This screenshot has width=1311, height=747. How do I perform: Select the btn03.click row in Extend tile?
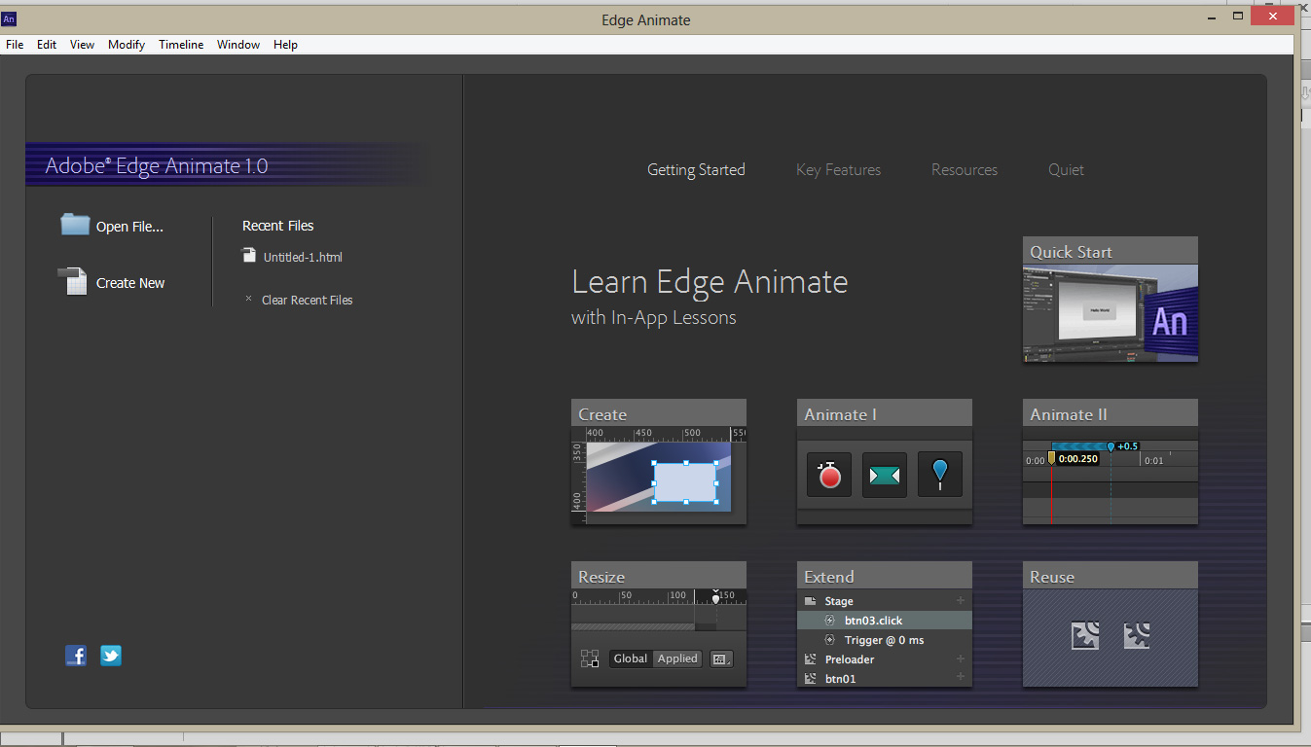pos(885,621)
